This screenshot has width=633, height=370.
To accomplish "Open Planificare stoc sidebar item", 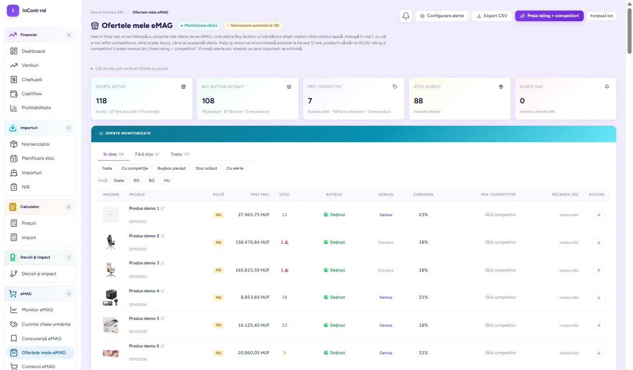I will coord(40,158).
